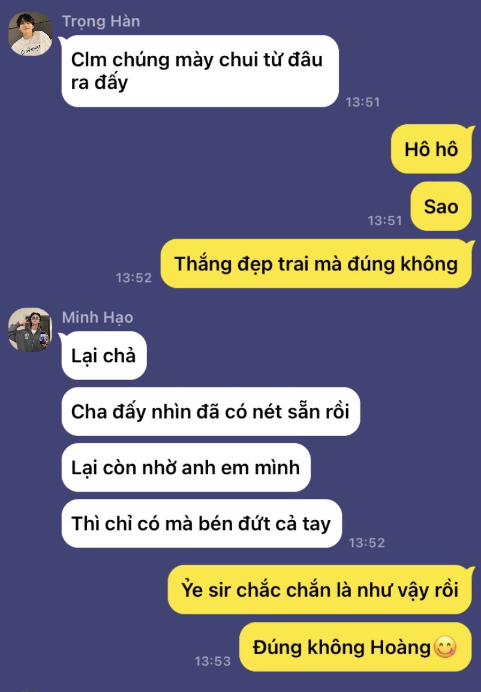Screen dimensions: 481x692
Task: Tap the 'Sao' message bubble
Action: 441,206
